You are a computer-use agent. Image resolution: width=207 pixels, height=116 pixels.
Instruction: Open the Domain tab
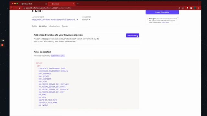[x=65, y=26]
